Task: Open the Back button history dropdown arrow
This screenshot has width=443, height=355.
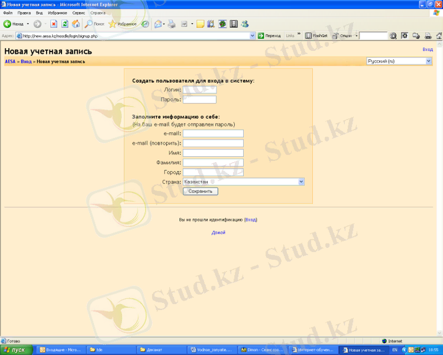Action: (x=28, y=24)
